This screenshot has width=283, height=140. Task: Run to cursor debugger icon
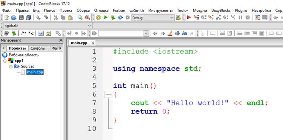(x=196, y=17)
